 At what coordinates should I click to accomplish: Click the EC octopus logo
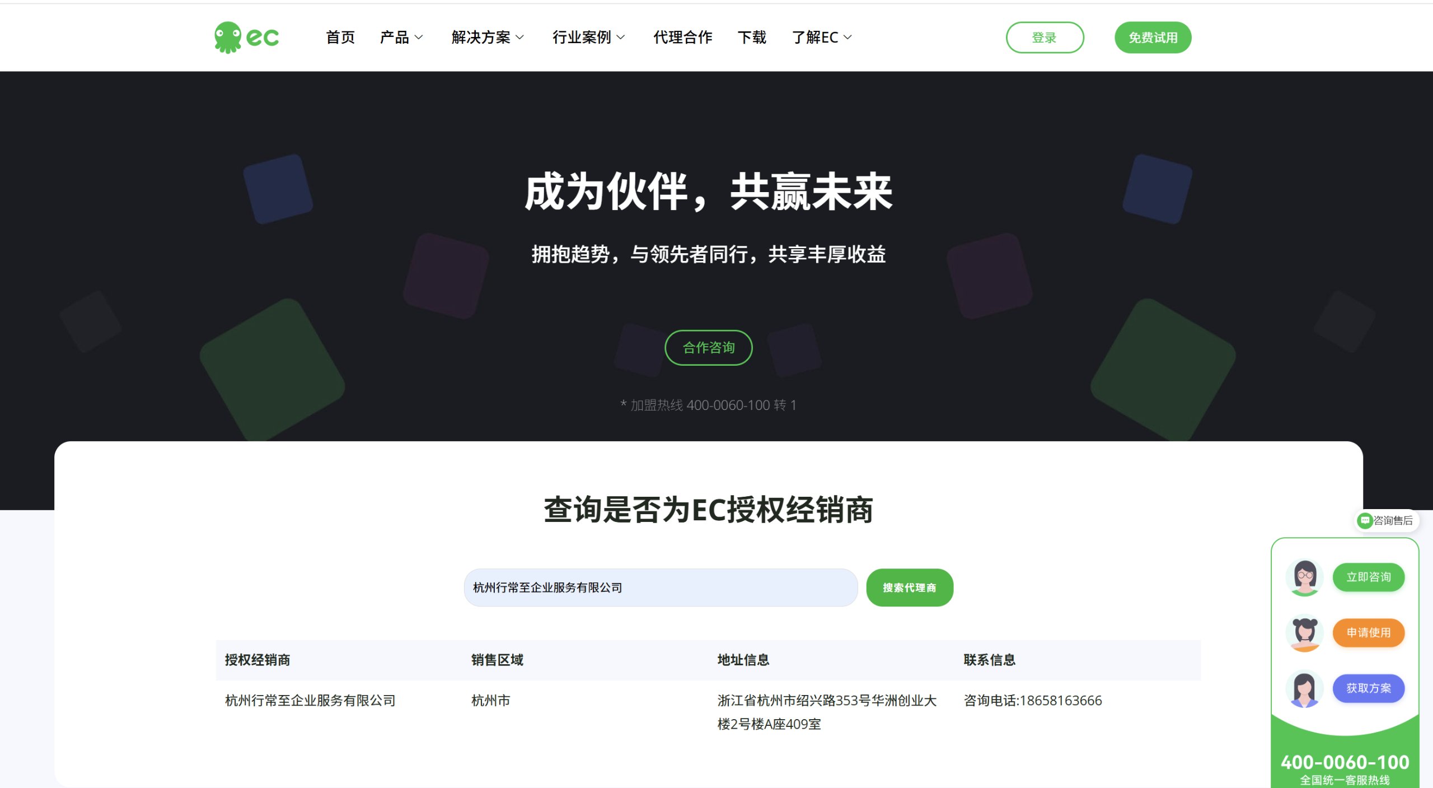click(246, 38)
